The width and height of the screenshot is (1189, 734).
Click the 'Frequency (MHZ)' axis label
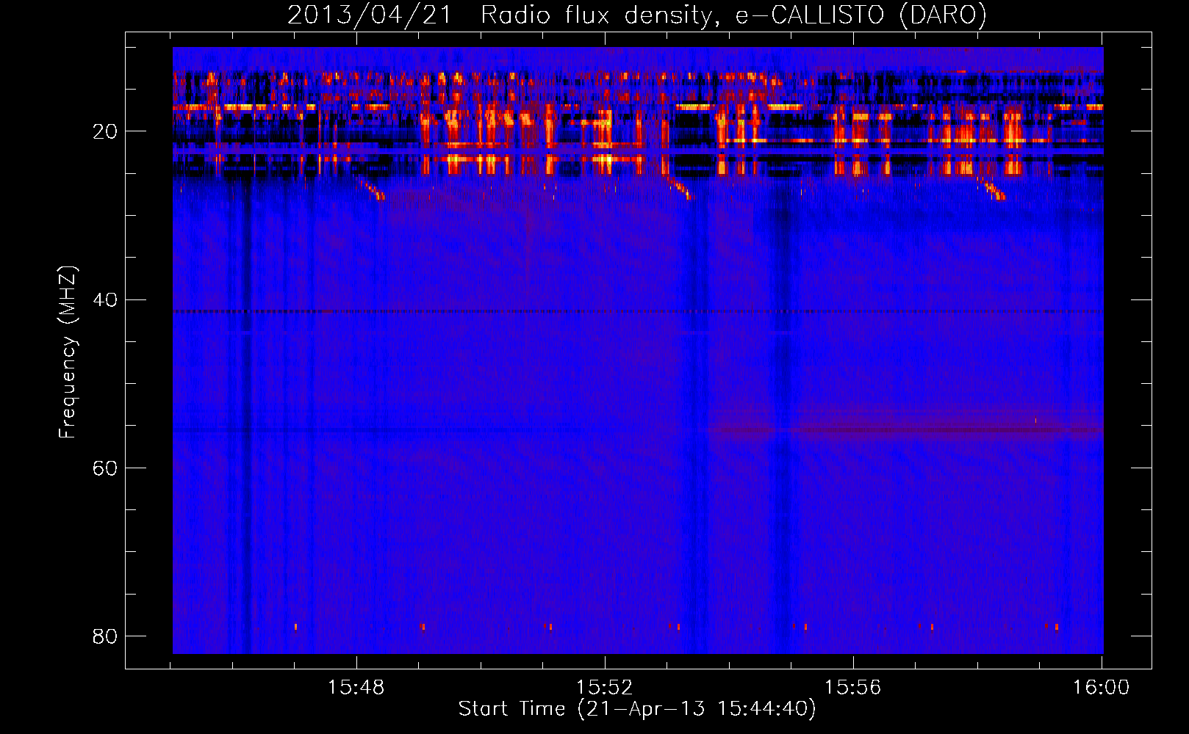[x=68, y=352]
